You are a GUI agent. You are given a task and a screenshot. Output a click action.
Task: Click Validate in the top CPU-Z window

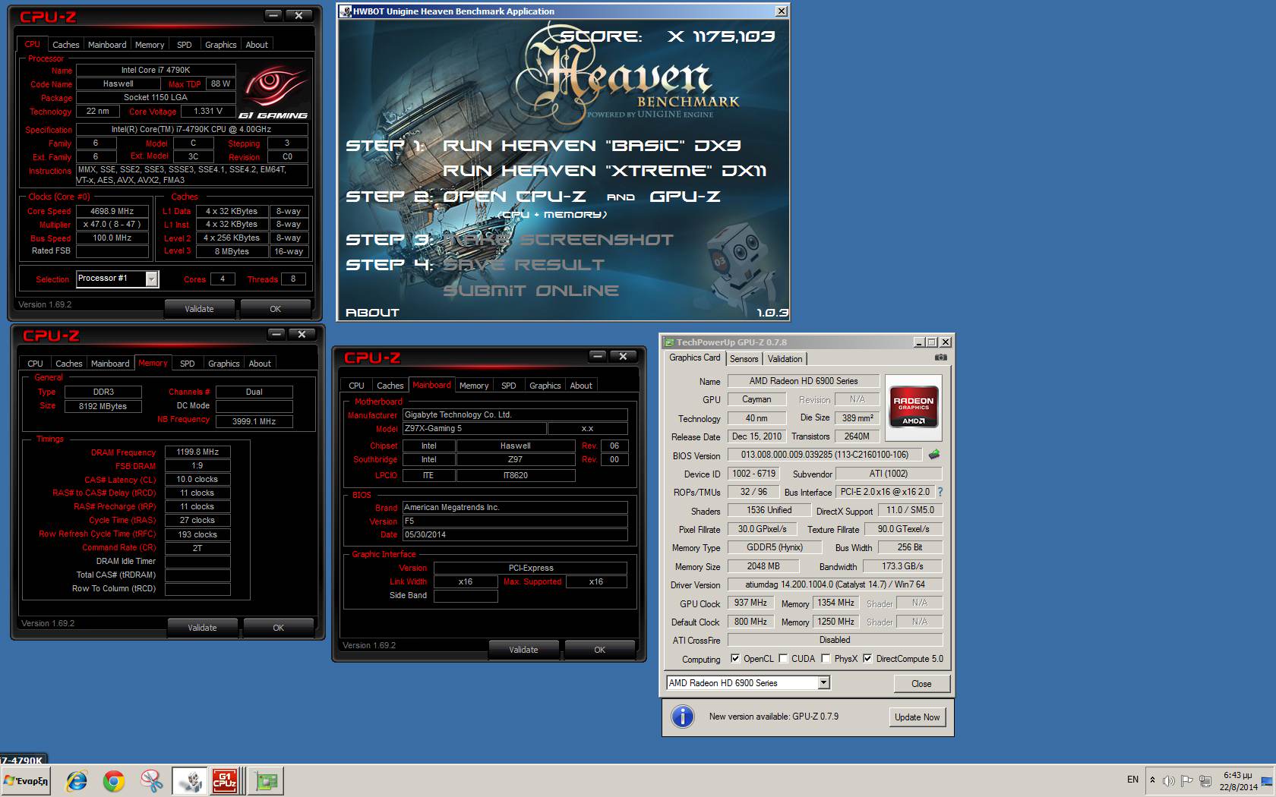coord(199,309)
